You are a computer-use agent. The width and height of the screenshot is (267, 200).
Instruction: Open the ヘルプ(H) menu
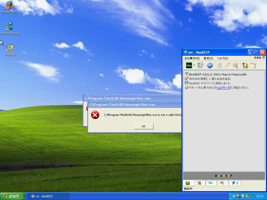click(223, 58)
